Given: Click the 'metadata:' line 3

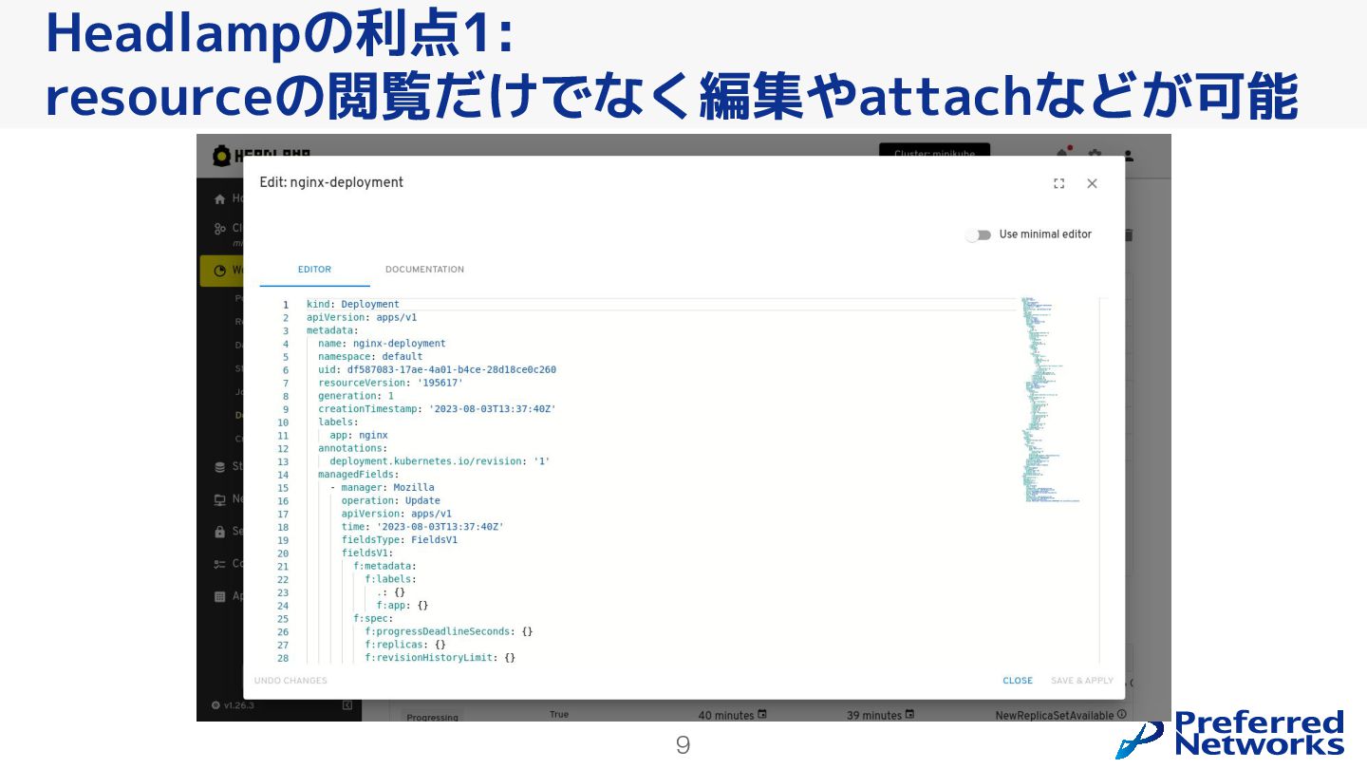Looking at the screenshot, I should tap(332, 330).
